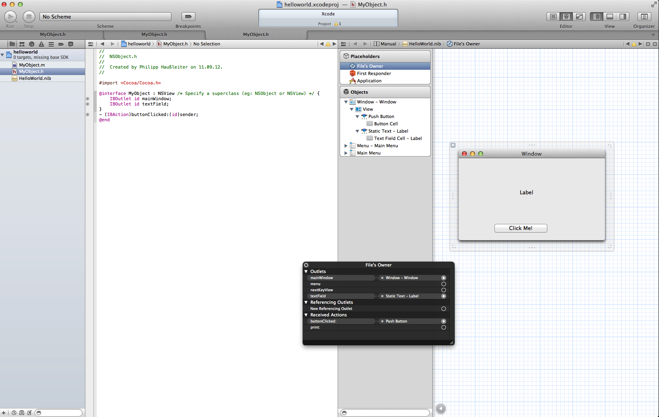Click the document outline filter field
659x417 pixels.
click(x=385, y=413)
